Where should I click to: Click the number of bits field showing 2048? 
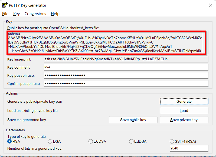click(x=189, y=148)
